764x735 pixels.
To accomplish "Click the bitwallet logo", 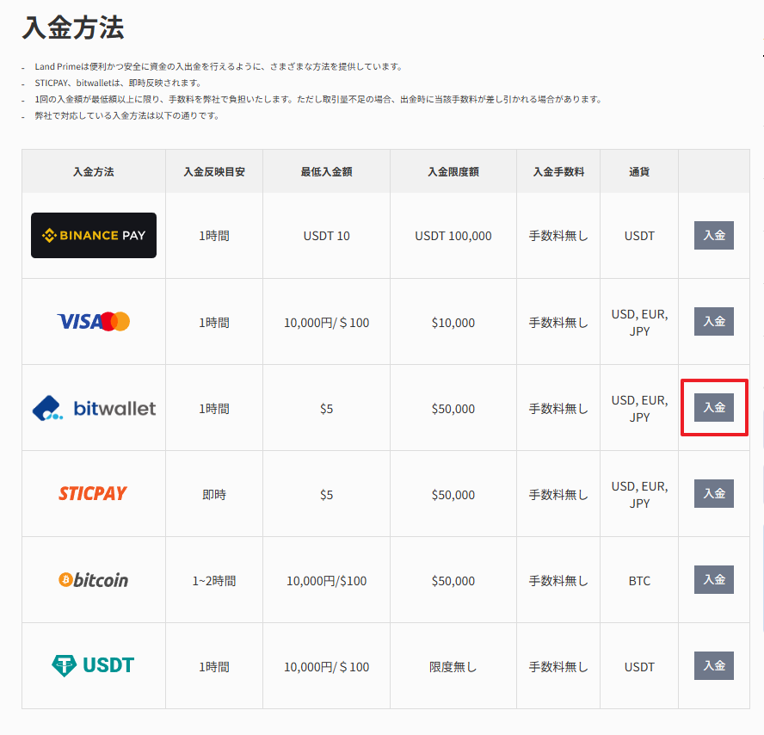I will 94,408.
